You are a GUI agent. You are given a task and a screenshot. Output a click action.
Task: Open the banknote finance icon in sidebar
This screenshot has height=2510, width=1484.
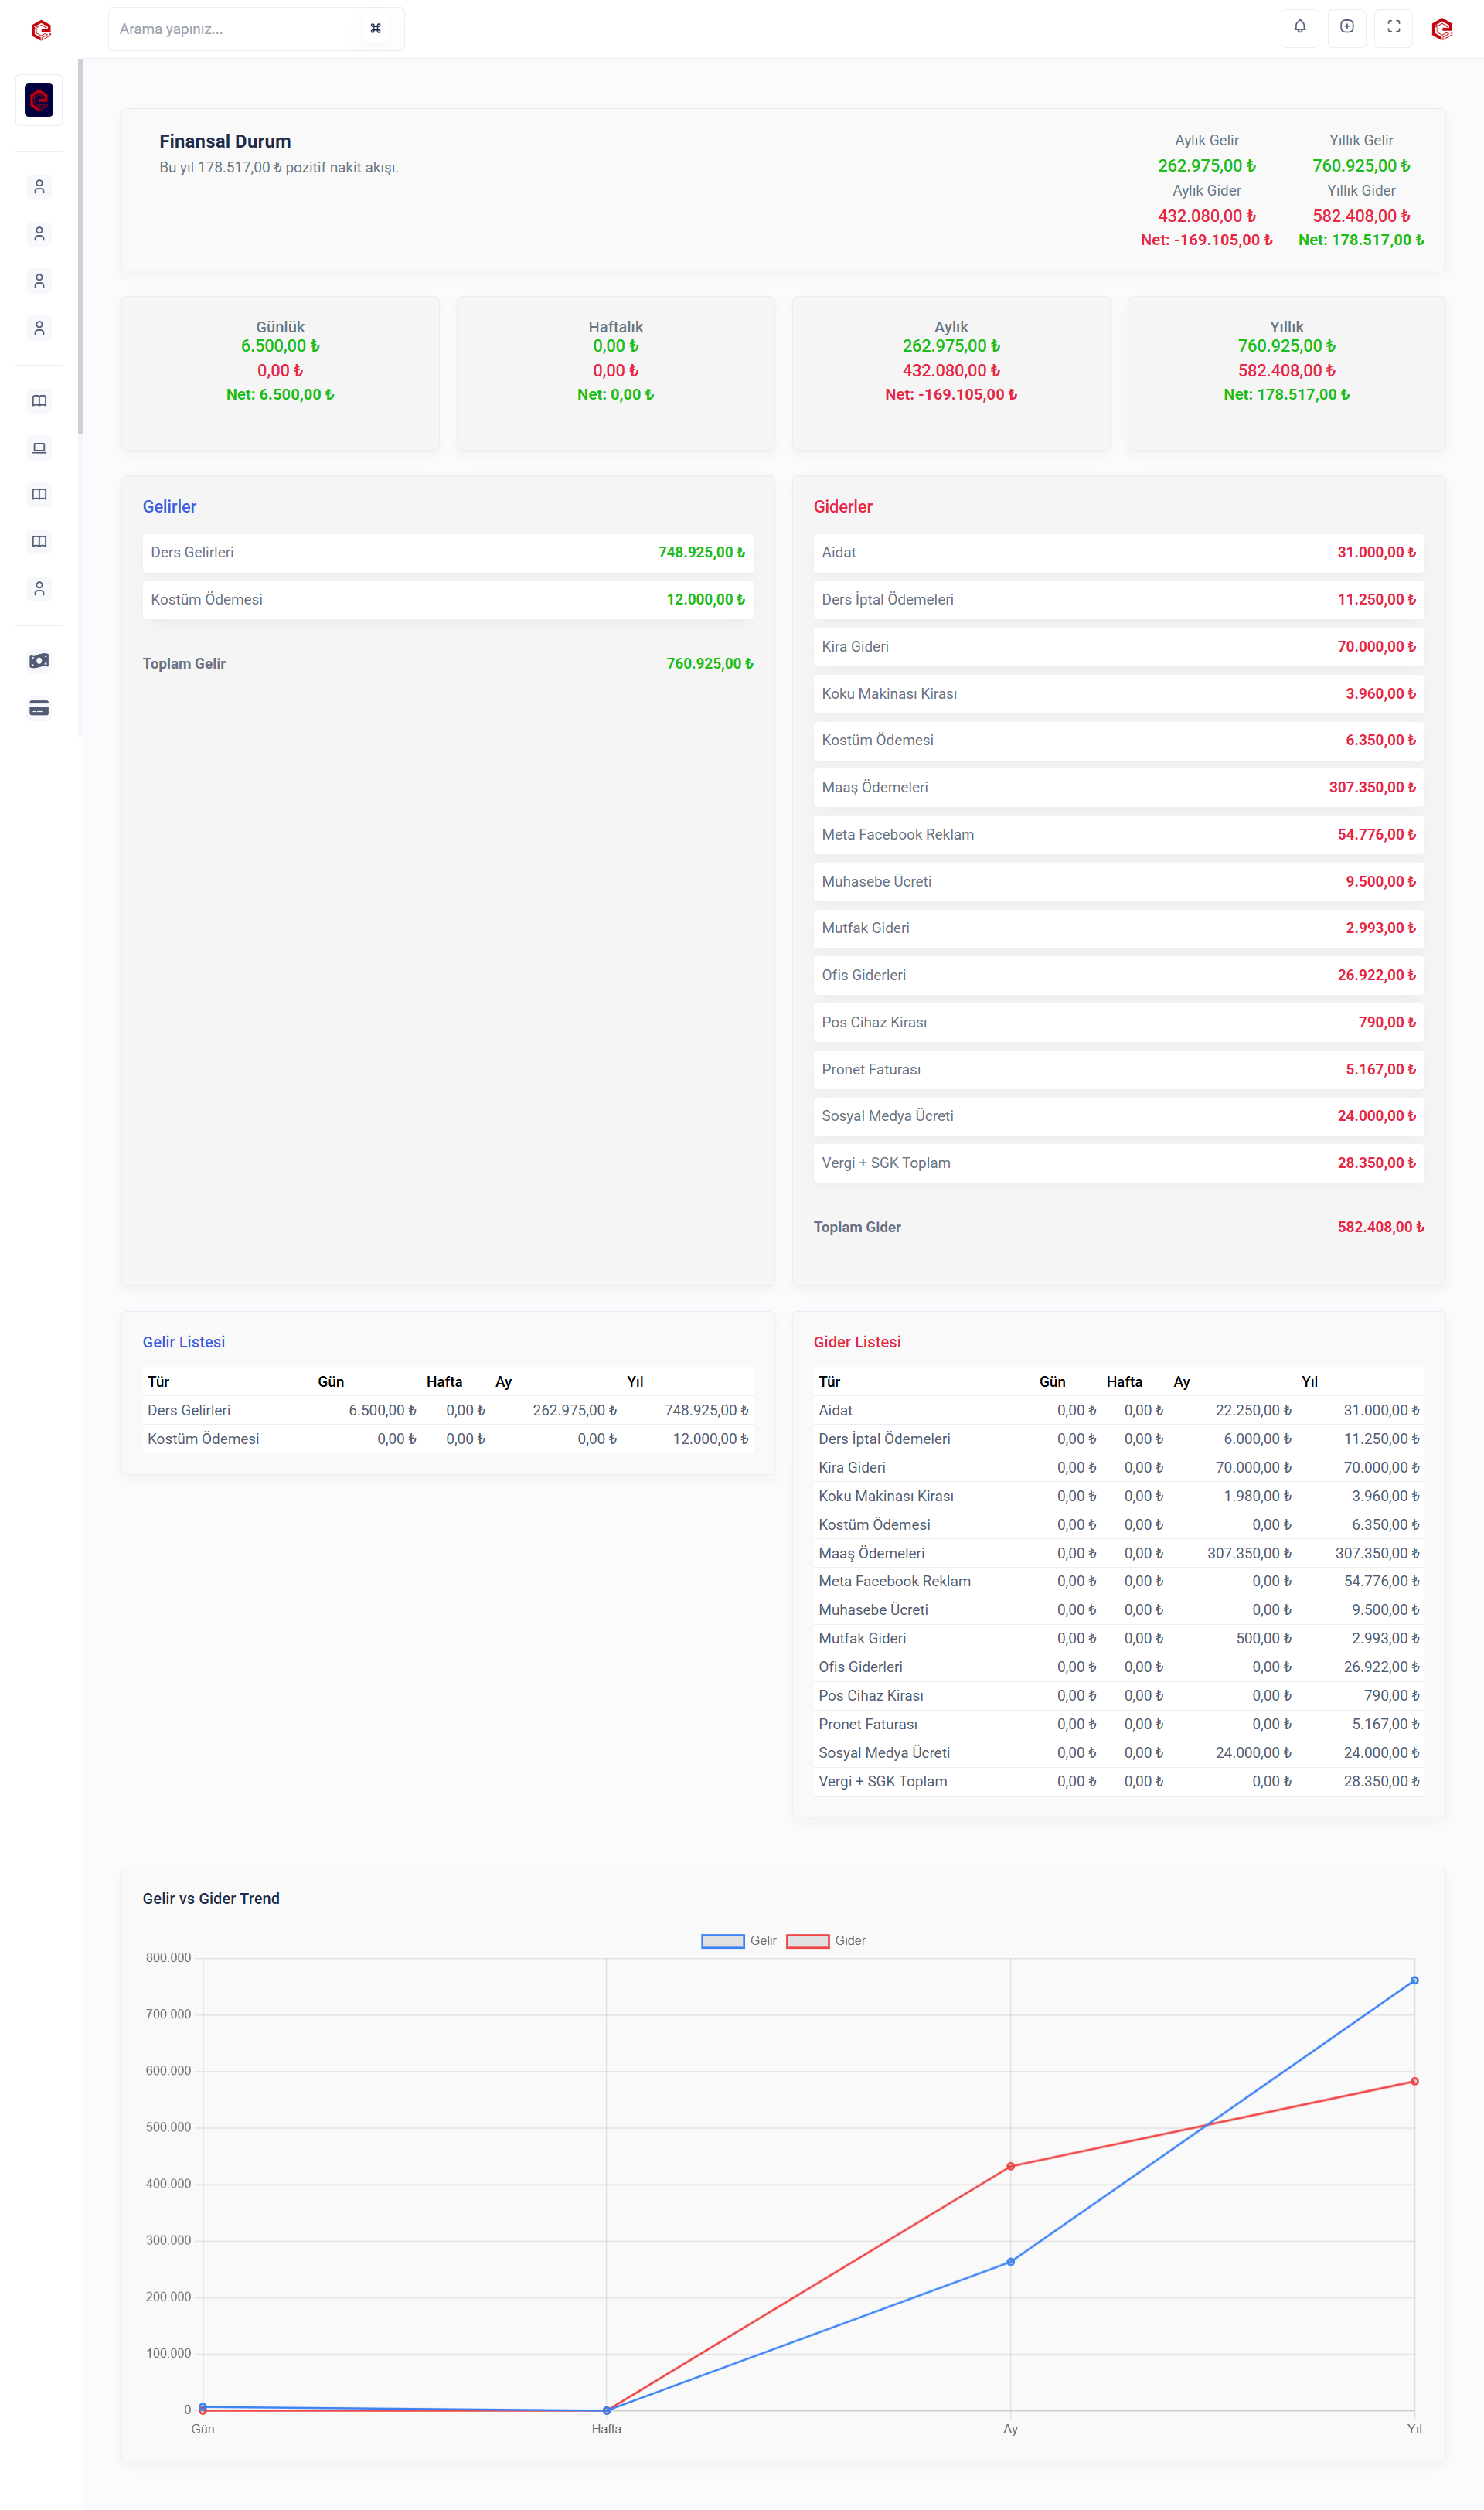[39, 661]
